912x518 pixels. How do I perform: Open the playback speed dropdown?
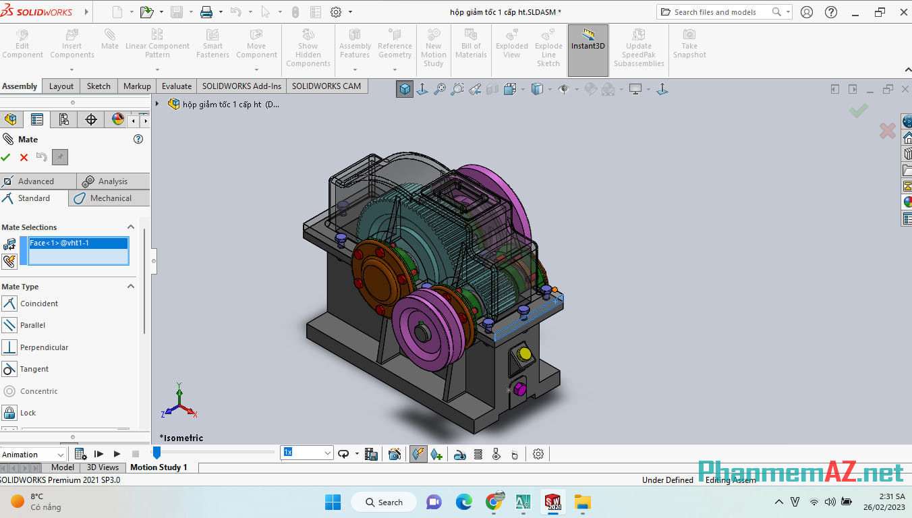(327, 453)
